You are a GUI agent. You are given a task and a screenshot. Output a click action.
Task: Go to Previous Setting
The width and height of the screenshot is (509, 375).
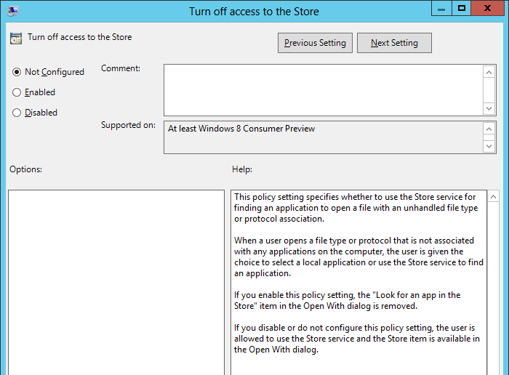click(x=315, y=43)
